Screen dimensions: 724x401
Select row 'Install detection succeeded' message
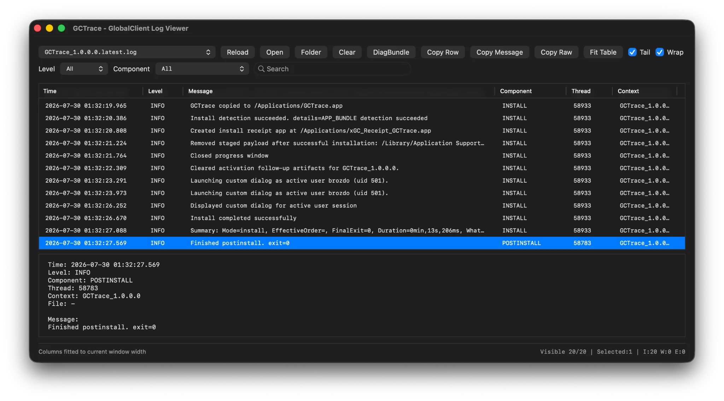click(362, 118)
